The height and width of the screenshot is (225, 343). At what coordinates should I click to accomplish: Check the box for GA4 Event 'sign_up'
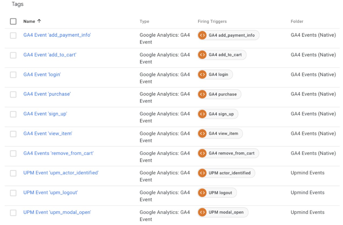13,114
